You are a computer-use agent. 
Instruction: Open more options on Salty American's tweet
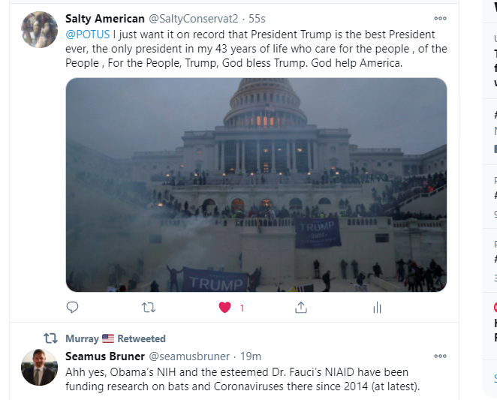coord(440,19)
